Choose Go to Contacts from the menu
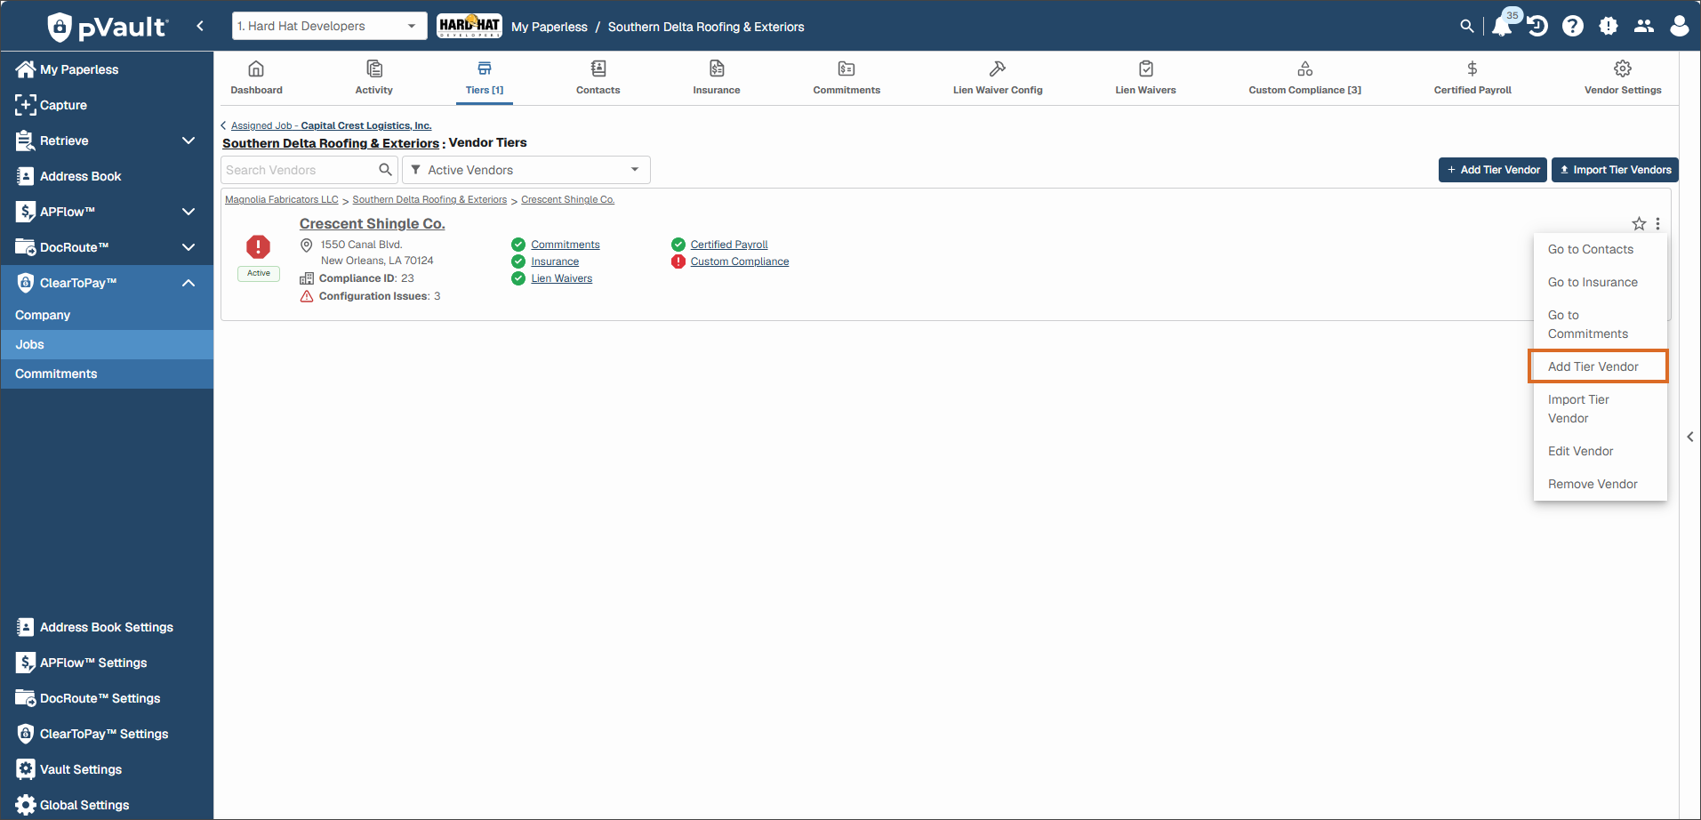1701x820 pixels. [1601, 250]
